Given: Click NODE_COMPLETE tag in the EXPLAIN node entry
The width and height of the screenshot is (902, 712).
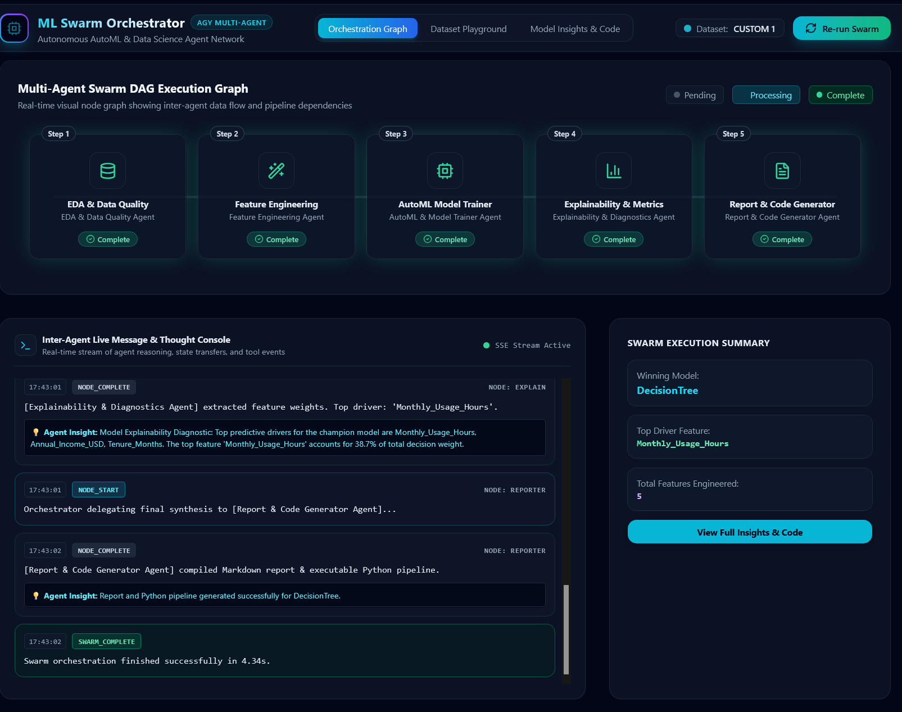Looking at the screenshot, I should [x=104, y=387].
